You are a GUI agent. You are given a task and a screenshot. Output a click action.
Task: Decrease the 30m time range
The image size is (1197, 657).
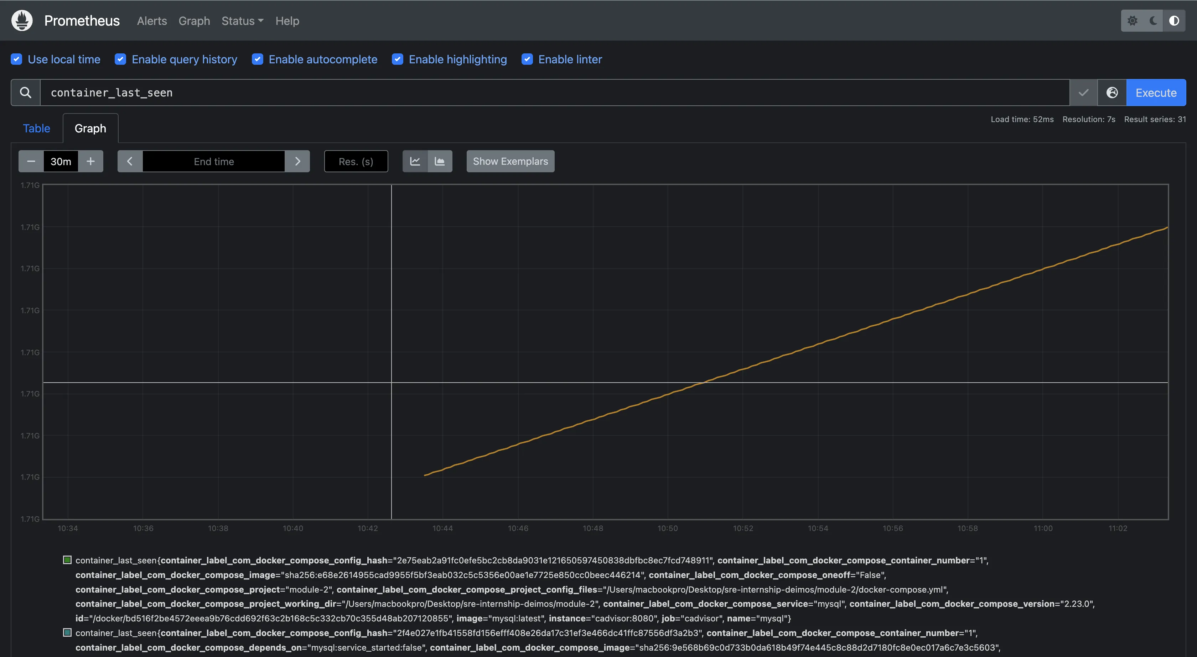(x=31, y=162)
